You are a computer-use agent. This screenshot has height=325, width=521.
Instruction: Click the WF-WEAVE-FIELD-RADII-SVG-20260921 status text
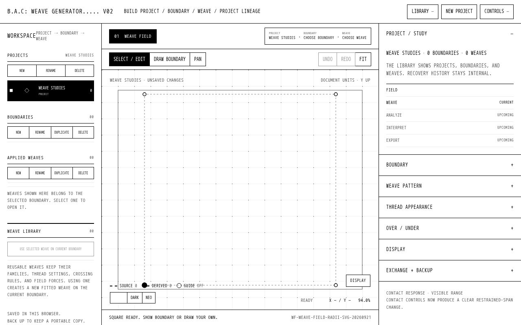tap(331, 318)
